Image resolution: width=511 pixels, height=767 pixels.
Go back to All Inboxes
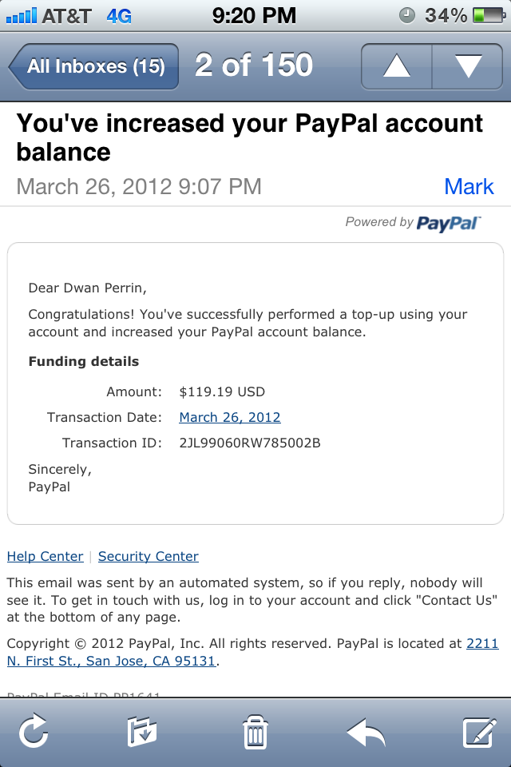pos(93,66)
